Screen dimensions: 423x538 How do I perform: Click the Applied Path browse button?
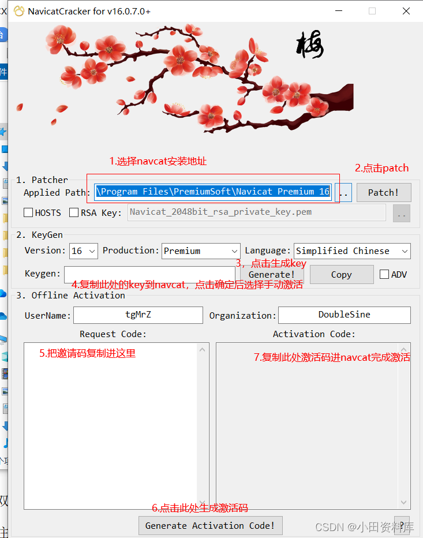click(343, 192)
